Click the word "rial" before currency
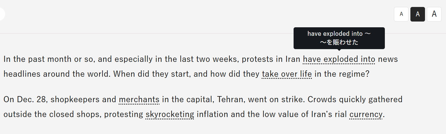 341,115
